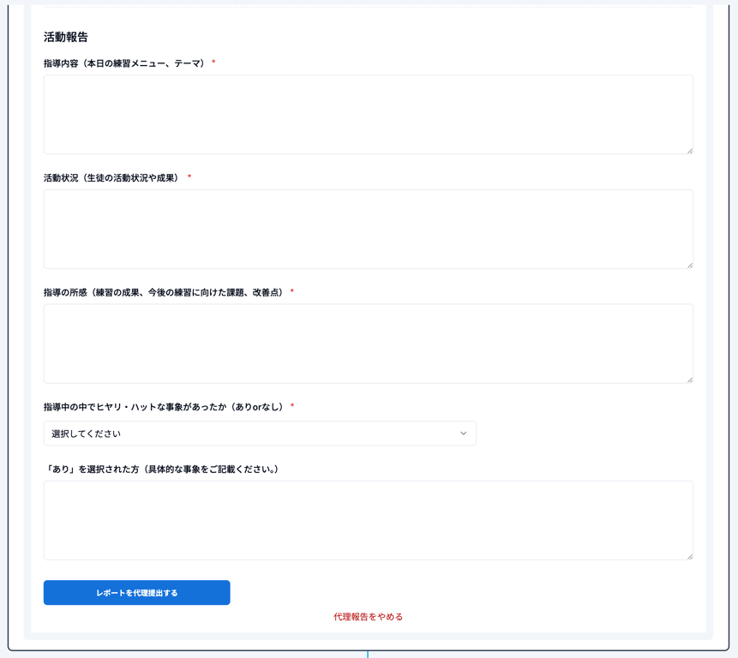Click resize grip of the 「あり」details text area
Screen dimensions: 738x658
tap(689, 556)
